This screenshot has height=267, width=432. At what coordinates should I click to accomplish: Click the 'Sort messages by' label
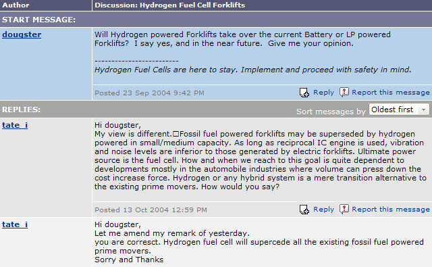click(331, 112)
